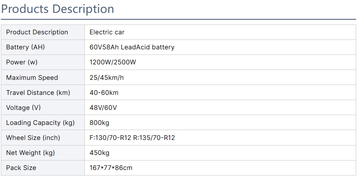Select the Wheel Size (inch) label
Screen dimensions: 357x179
click(x=33, y=138)
